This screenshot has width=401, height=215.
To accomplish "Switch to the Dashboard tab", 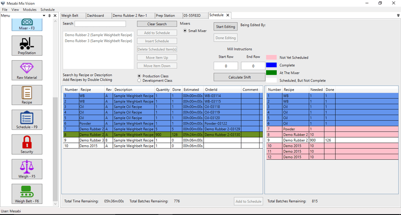I will 99,16.
